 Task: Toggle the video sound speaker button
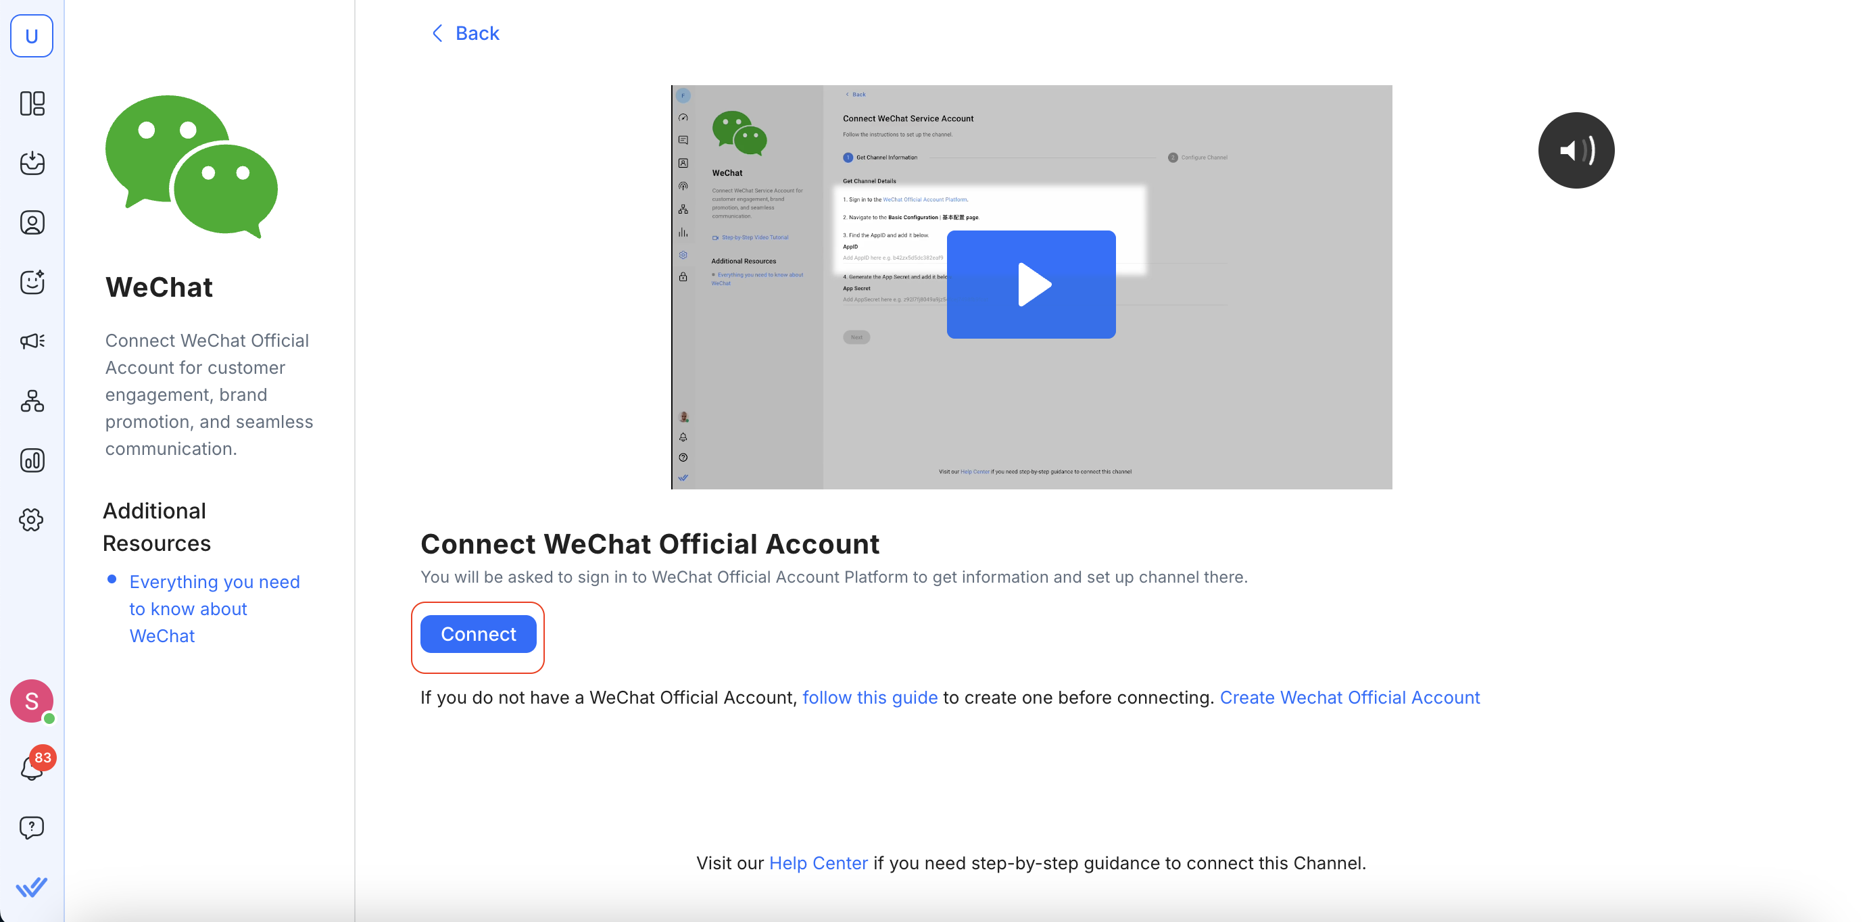1576,150
